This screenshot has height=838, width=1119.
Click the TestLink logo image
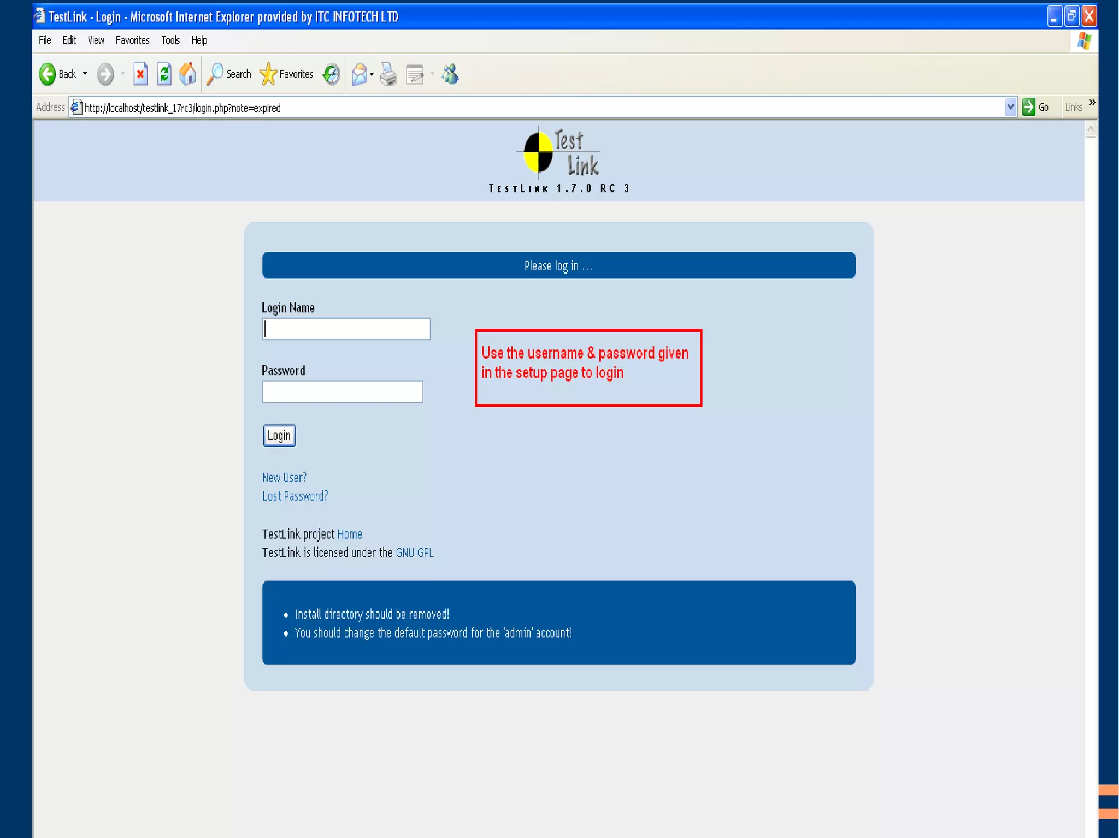coord(558,153)
